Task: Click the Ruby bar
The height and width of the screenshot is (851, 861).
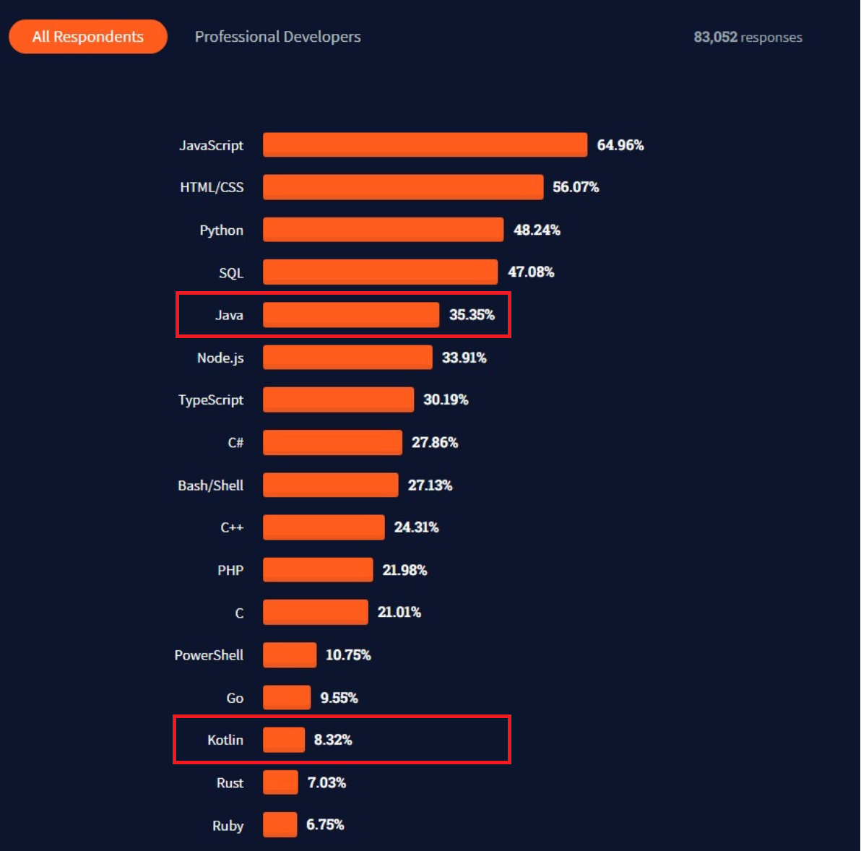Action: [280, 825]
